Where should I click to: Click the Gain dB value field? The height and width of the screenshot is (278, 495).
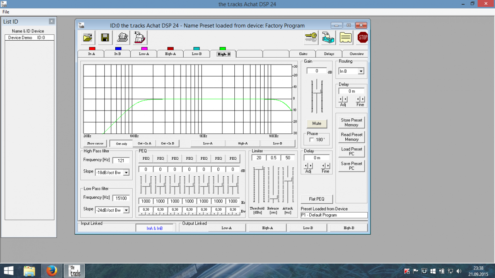pos(317,71)
